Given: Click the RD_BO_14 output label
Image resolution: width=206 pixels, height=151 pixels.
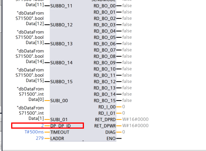Looking at the screenshot, I should 105,94.
